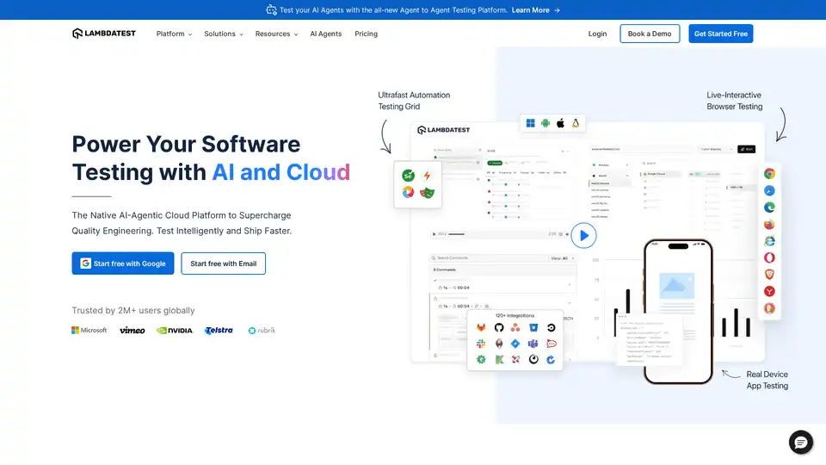Open the chat support bubble
This screenshot has width=826, height=465.
tap(800, 443)
